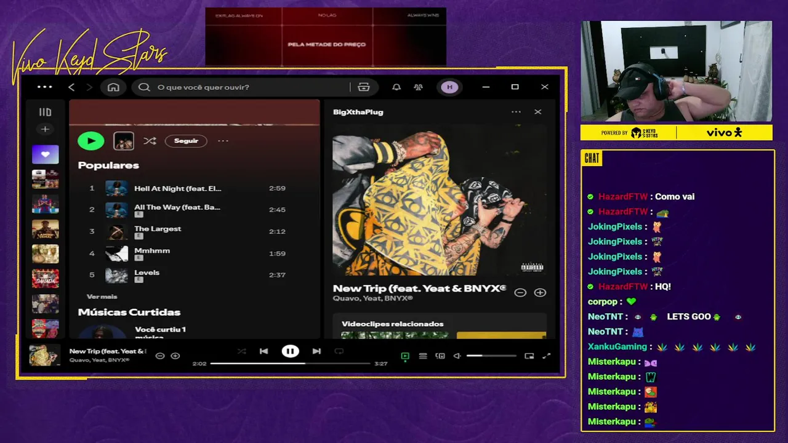Open the purple H profile avatar
This screenshot has height=443, width=788.
449,87
